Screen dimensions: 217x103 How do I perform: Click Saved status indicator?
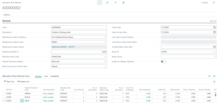tap(204, 3)
